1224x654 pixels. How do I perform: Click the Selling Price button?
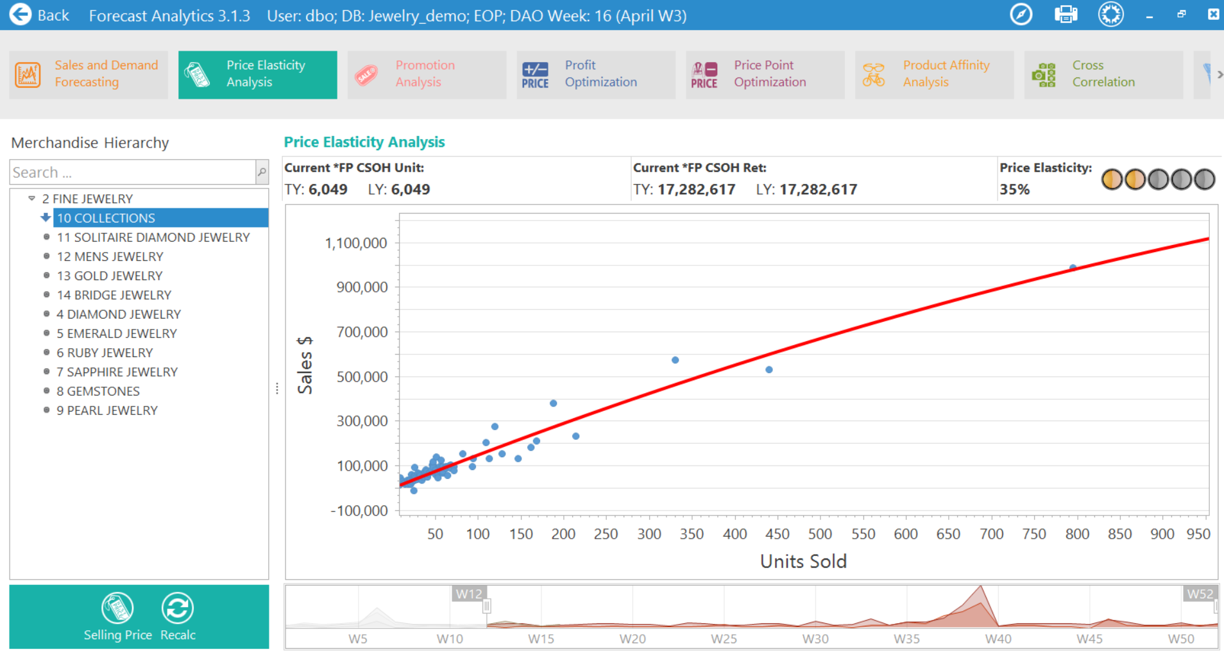pos(117,608)
